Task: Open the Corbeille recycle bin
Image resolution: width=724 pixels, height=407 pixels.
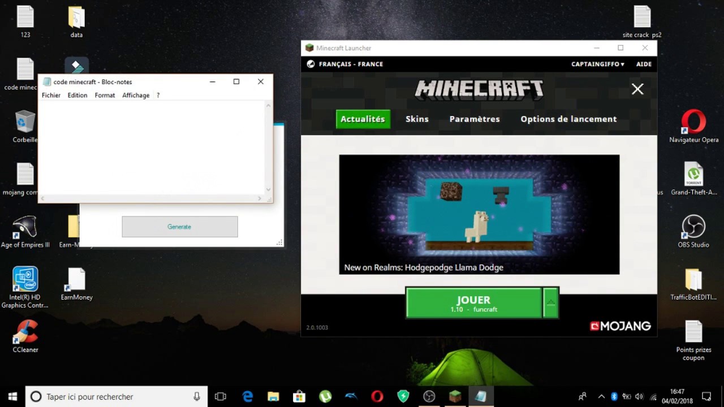Action: 25,127
